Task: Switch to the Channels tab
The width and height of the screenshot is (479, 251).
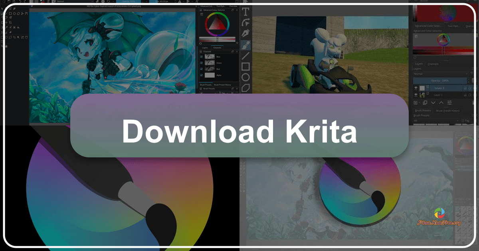Action: coord(217,47)
